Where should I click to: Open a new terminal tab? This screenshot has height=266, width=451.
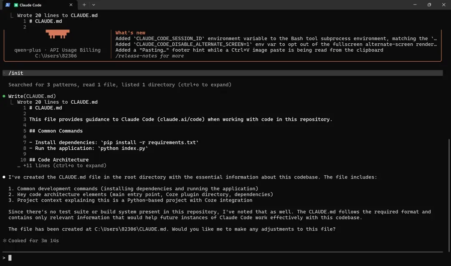point(84,5)
